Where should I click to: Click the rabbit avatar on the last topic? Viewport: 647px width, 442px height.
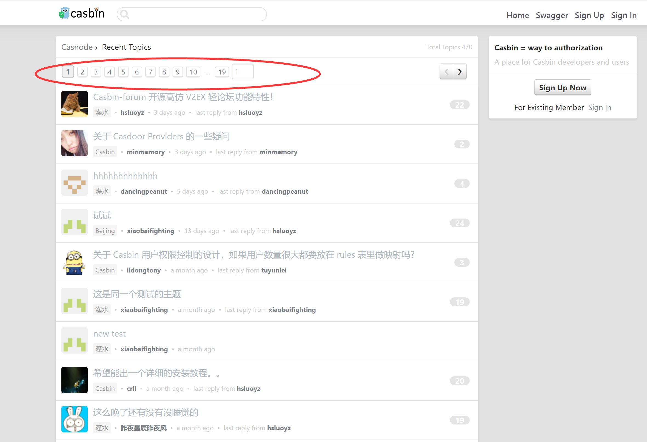point(74,419)
